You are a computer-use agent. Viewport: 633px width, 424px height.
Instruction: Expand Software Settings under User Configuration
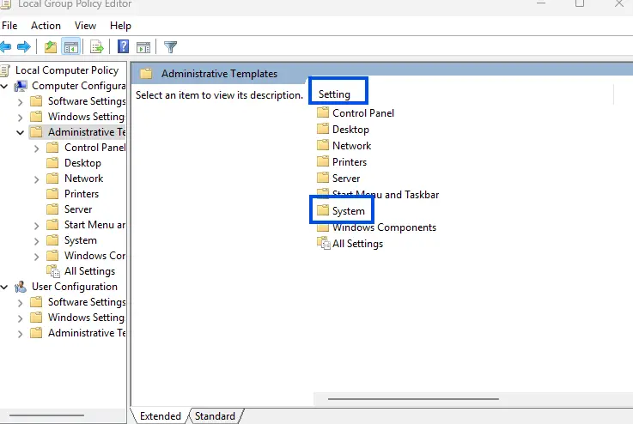pos(21,303)
